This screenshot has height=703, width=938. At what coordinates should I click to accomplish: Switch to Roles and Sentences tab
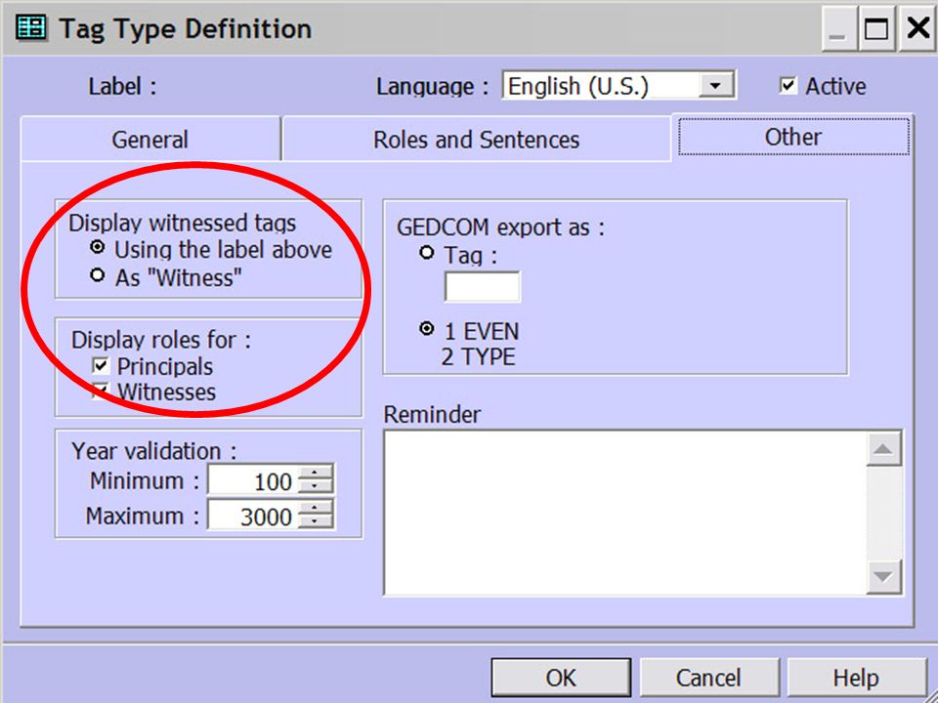pos(476,140)
